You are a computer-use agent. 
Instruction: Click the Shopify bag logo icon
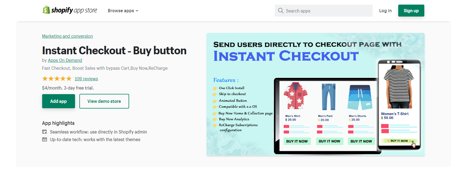46,10
